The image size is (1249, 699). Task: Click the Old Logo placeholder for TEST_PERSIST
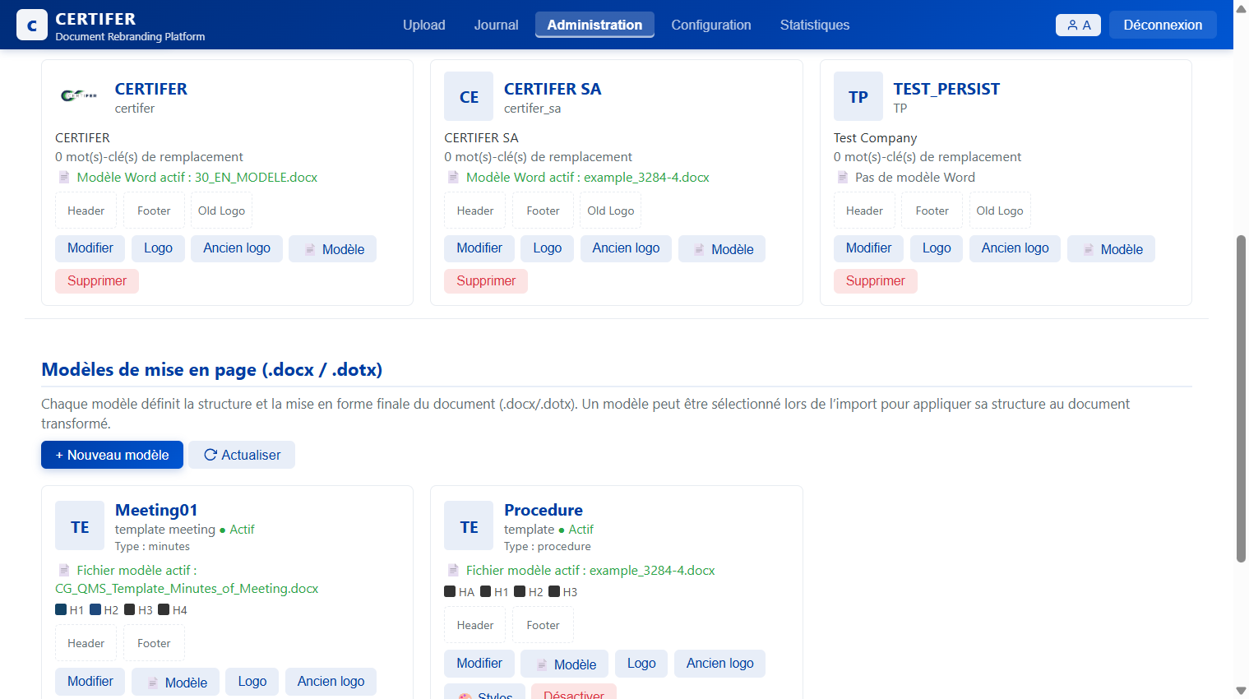point(999,211)
